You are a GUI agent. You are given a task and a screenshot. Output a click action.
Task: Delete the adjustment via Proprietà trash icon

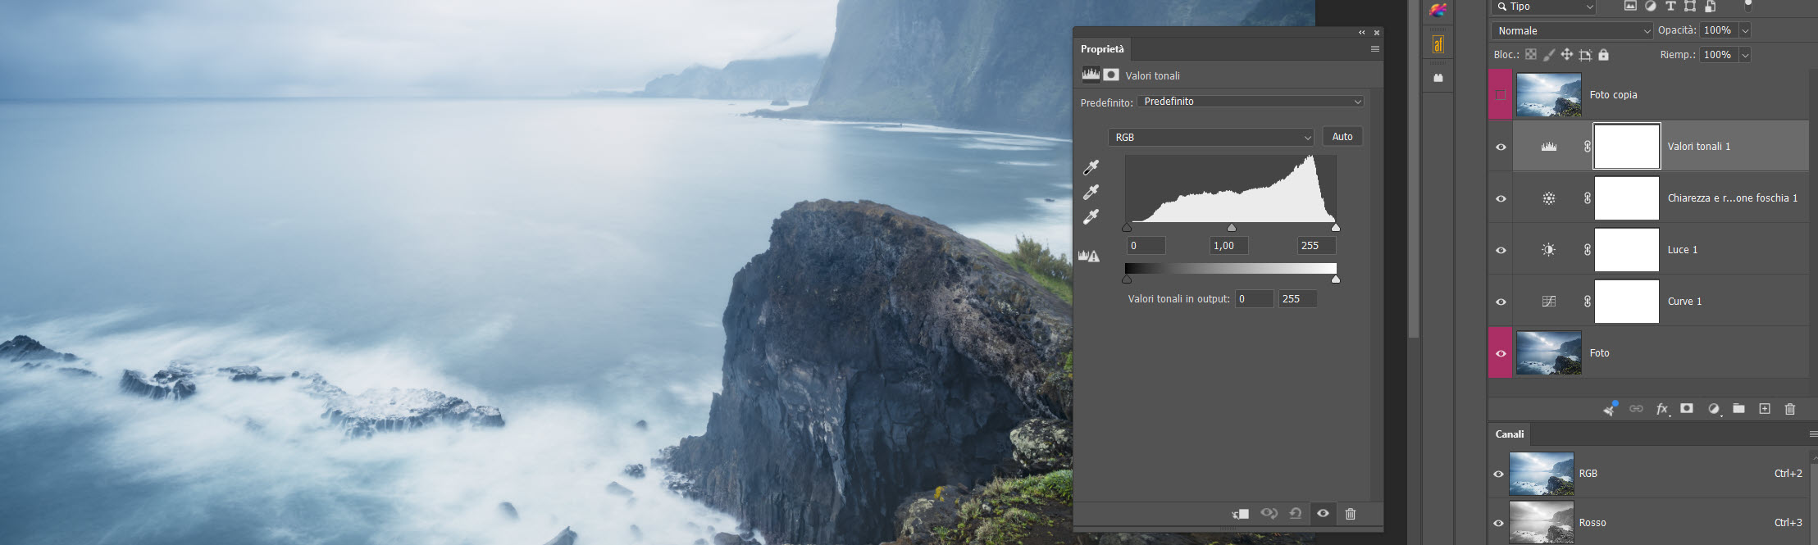point(1351,514)
